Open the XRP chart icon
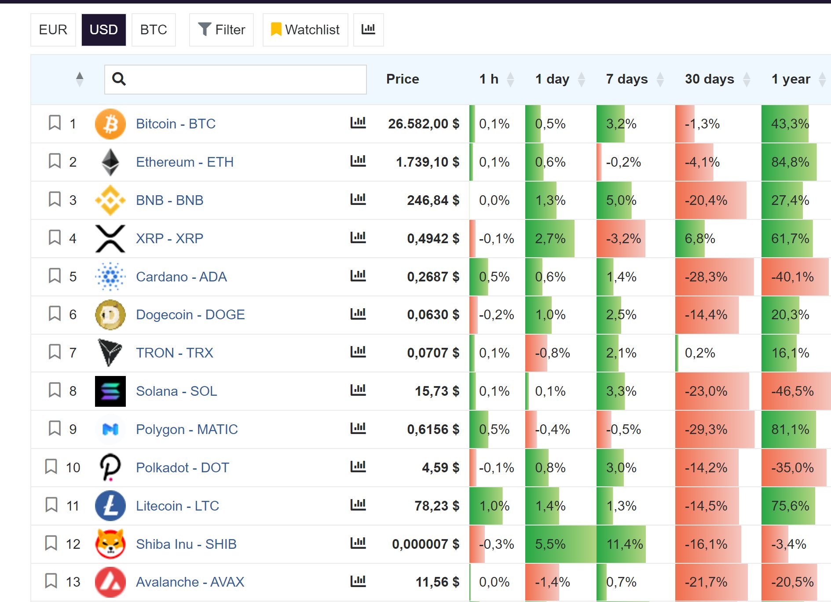831x602 pixels. coord(358,237)
